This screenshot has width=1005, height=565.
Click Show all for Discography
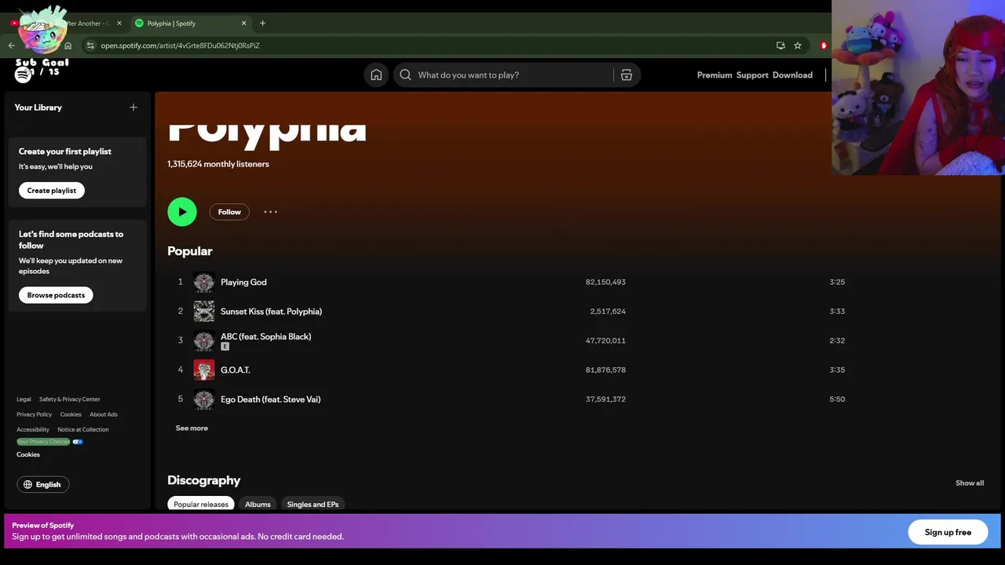pos(970,483)
